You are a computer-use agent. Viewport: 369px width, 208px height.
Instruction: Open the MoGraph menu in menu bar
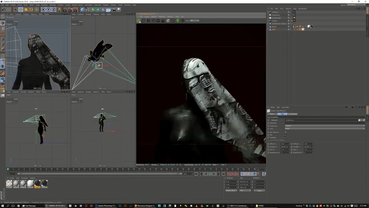pyautogui.click(x=88, y=5)
